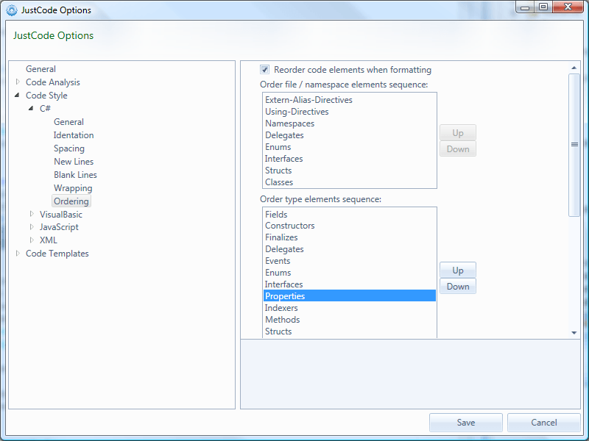This screenshot has height=441, width=589.
Task: Click Down button beside namespace elements list
Action: (x=458, y=149)
